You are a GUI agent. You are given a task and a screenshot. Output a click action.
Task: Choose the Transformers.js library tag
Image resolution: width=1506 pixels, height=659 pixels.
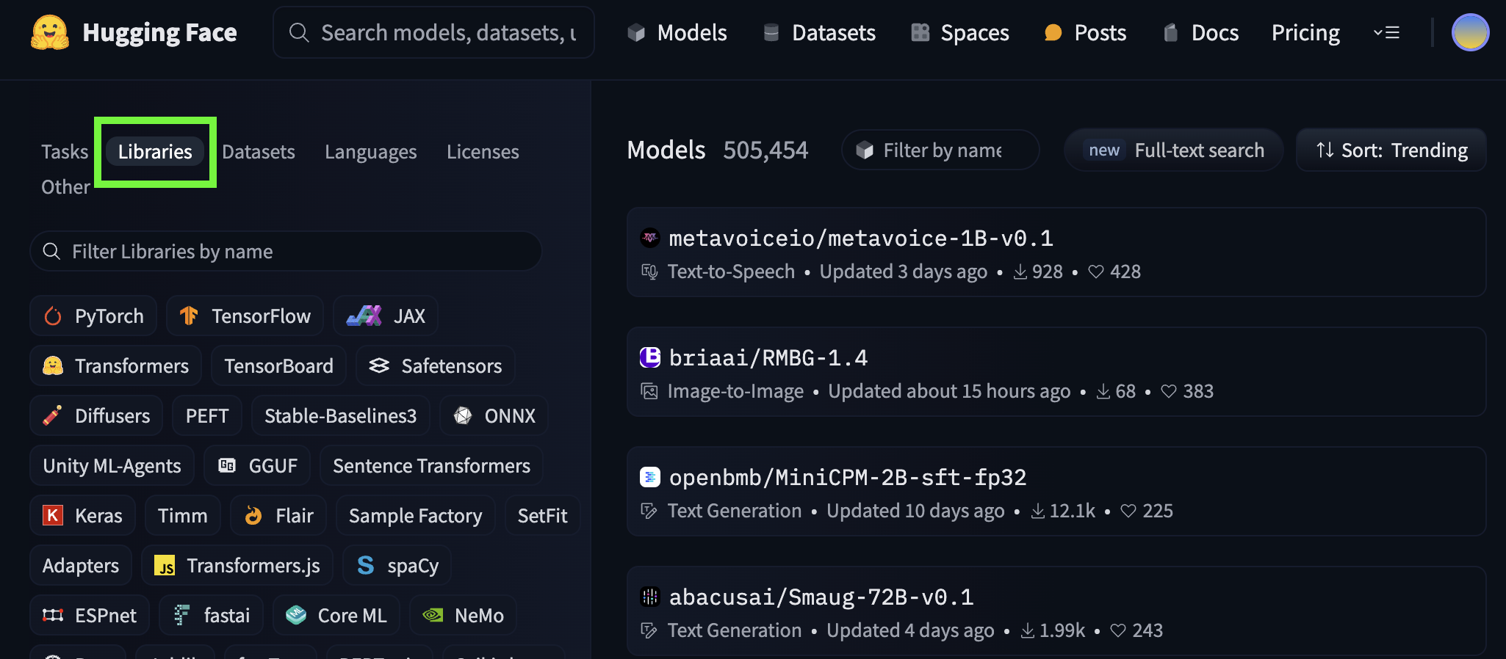[x=237, y=566]
